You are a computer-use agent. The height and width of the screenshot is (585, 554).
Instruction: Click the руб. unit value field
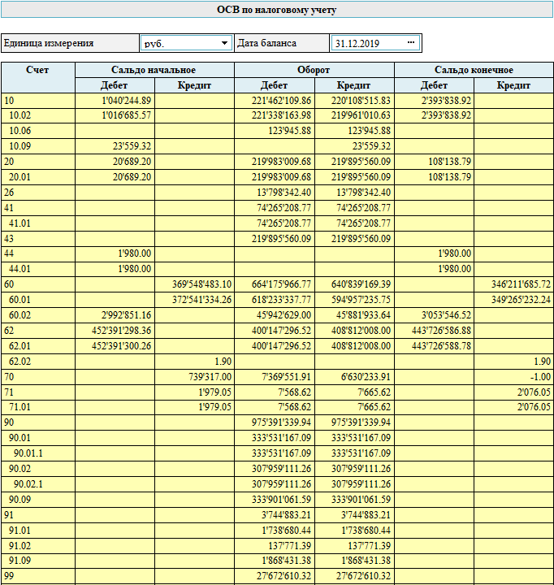point(187,43)
